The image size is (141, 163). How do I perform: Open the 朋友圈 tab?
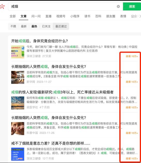(111, 16)
